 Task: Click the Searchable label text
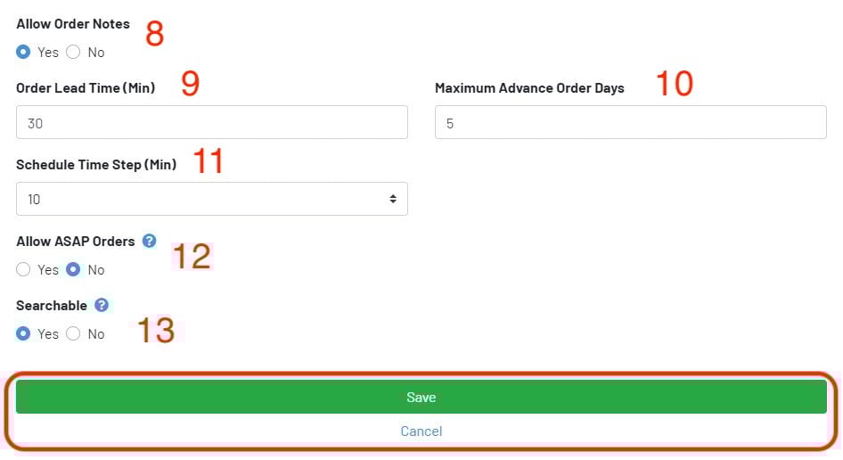[52, 305]
